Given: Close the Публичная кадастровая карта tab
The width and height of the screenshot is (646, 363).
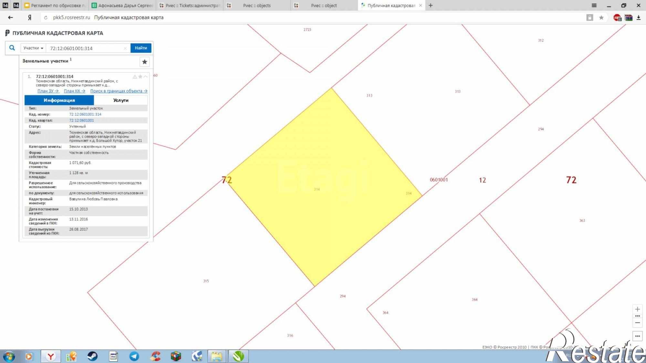Looking at the screenshot, I should [x=420, y=5].
